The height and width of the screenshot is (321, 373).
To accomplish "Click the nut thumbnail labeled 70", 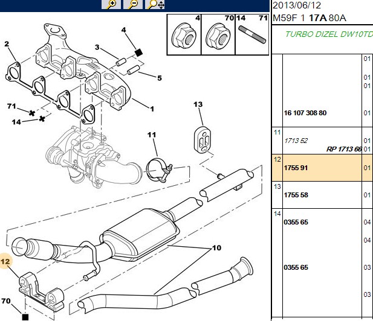I will 218,34.
